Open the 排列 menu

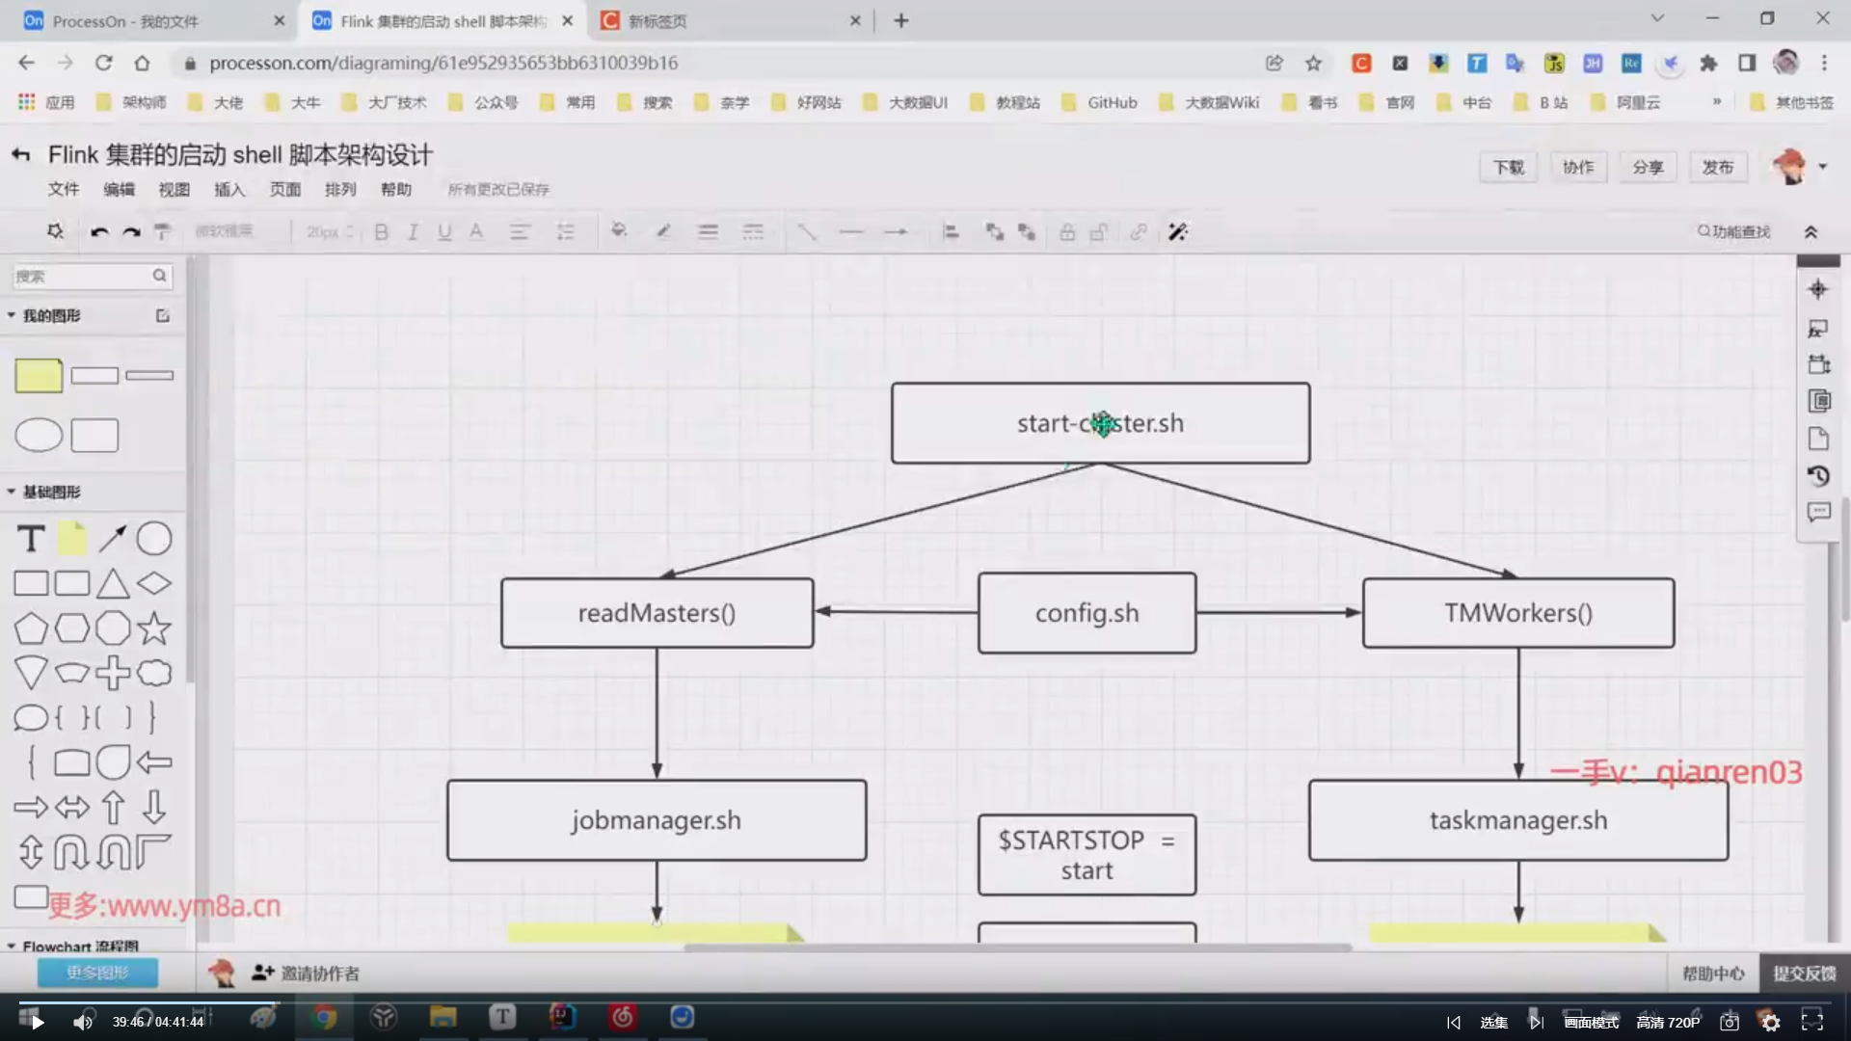tap(340, 189)
